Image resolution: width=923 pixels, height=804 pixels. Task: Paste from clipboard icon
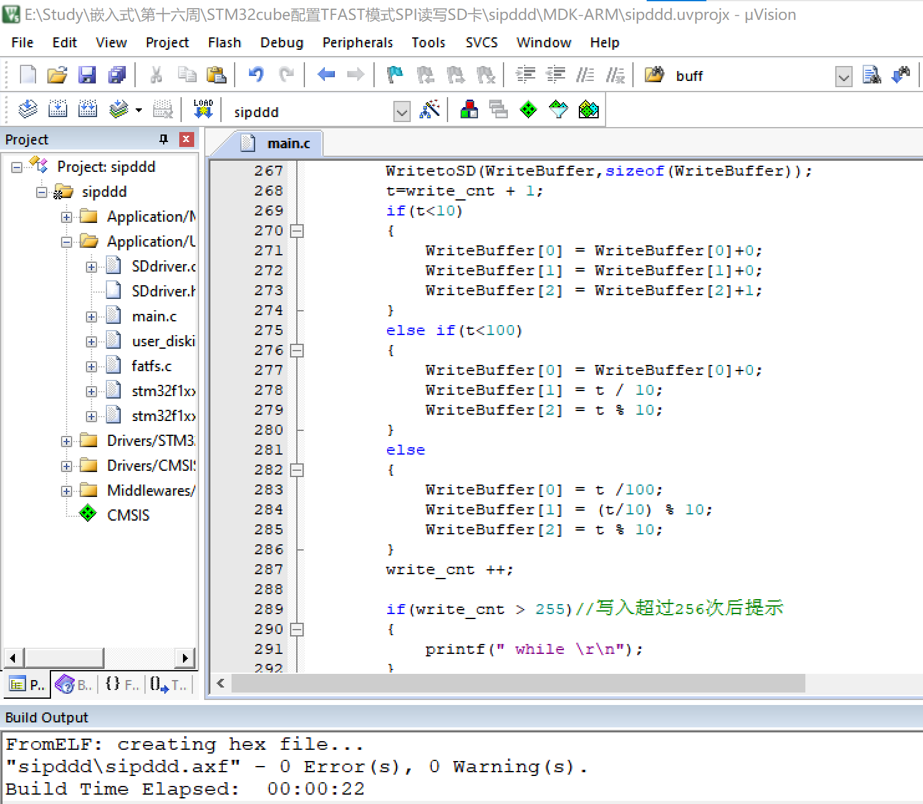(216, 75)
